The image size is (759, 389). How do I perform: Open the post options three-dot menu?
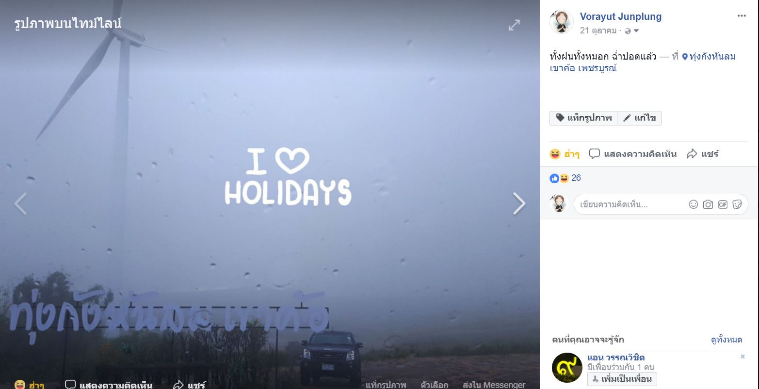742,16
